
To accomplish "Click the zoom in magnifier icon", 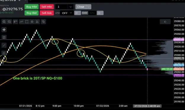I will [x=4, y=22].
